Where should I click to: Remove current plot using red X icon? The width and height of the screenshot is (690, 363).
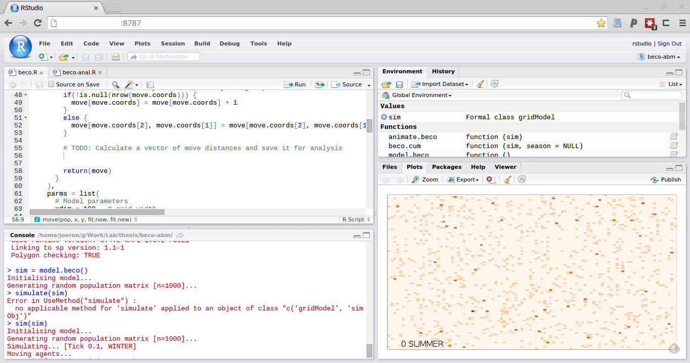click(490, 179)
